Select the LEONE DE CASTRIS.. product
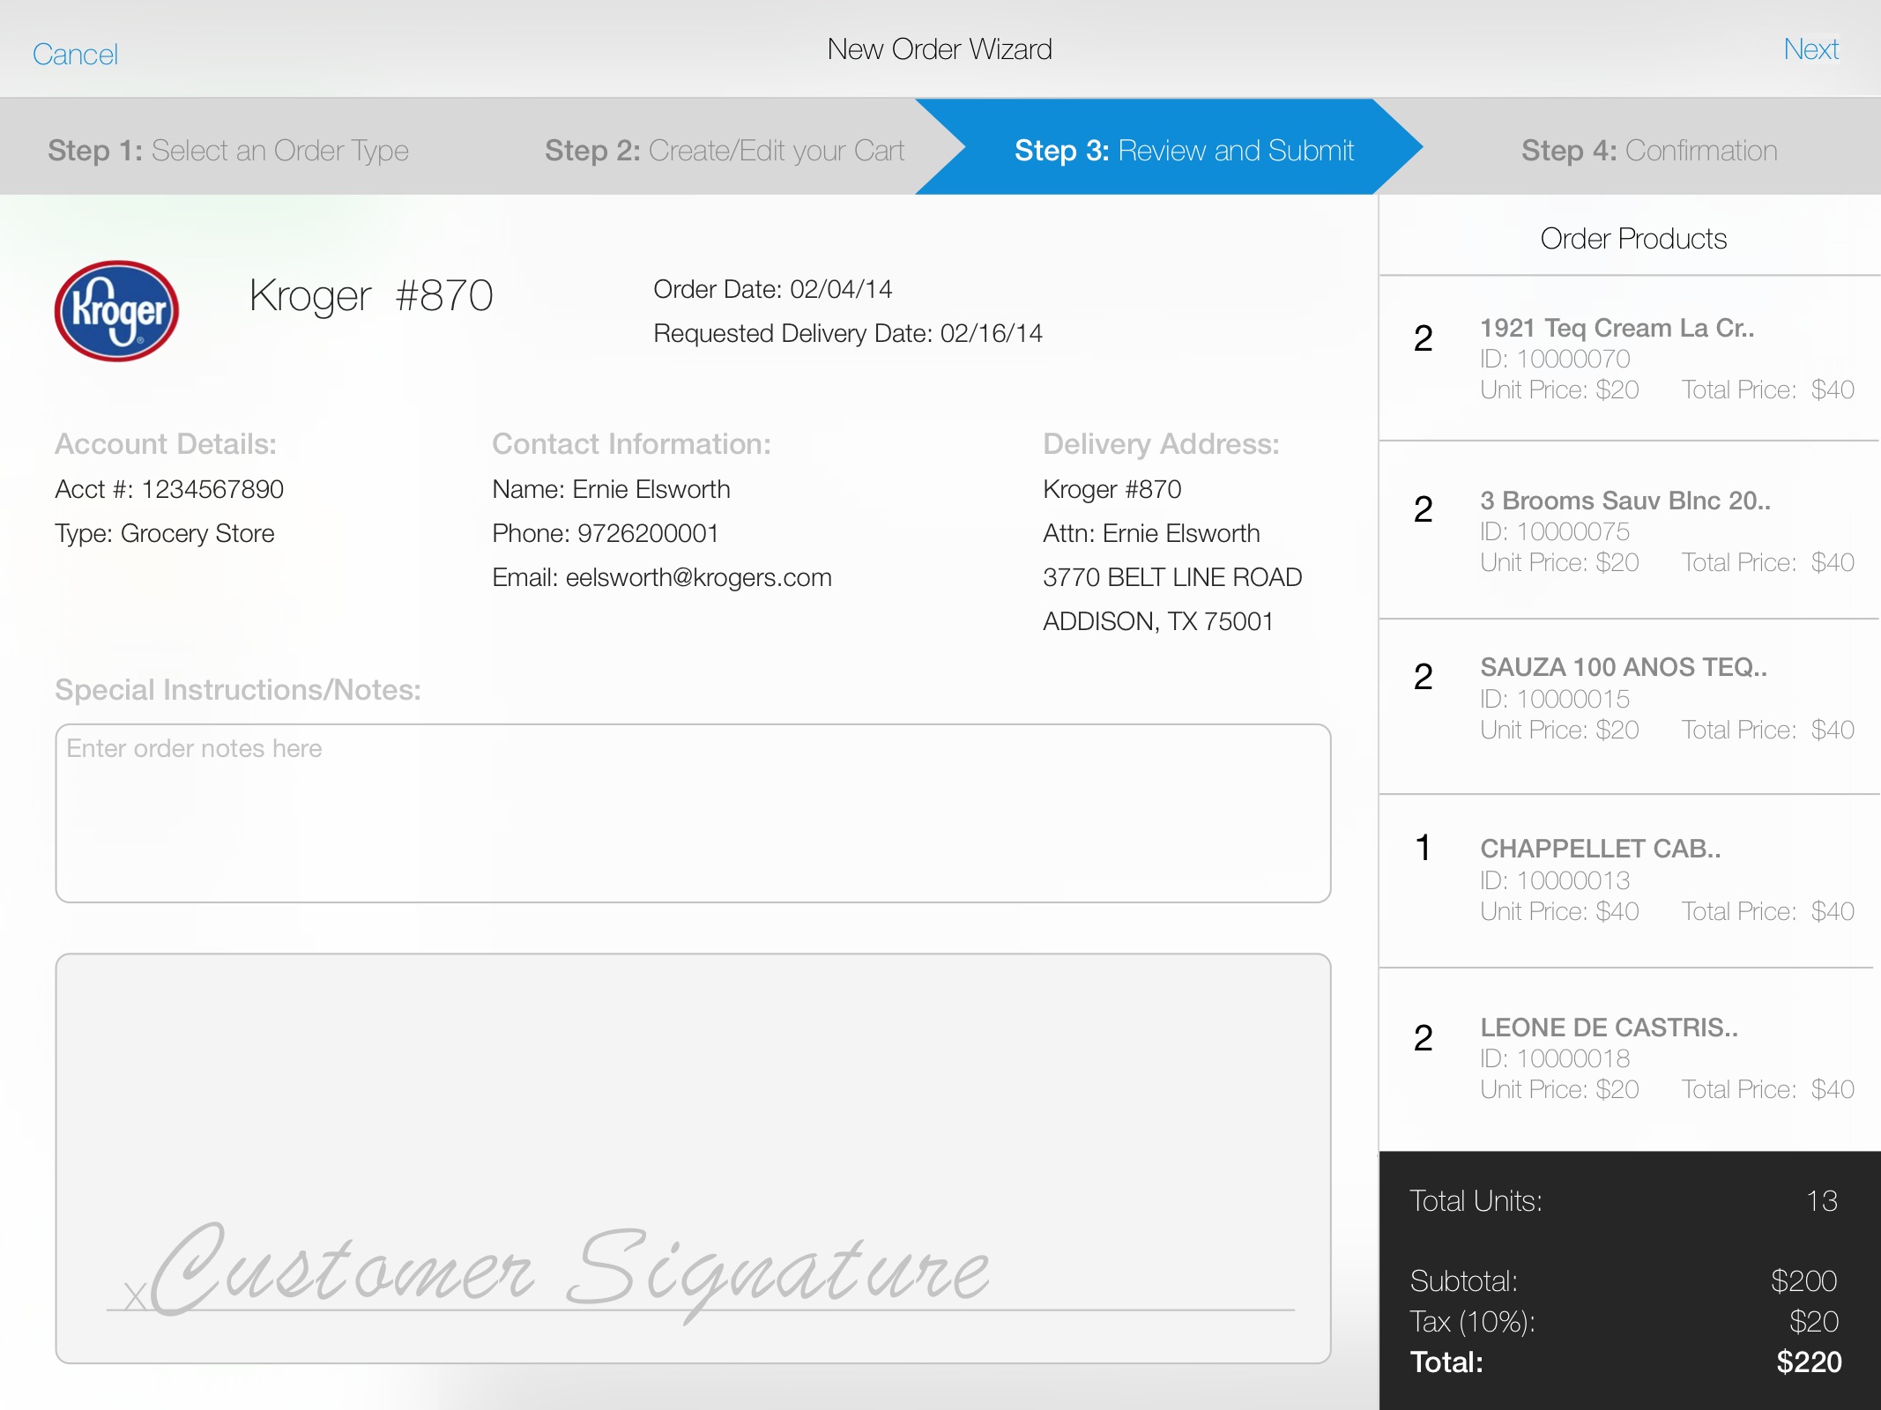Screen dimensions: 1881x1410 tap(1629, 1058)
